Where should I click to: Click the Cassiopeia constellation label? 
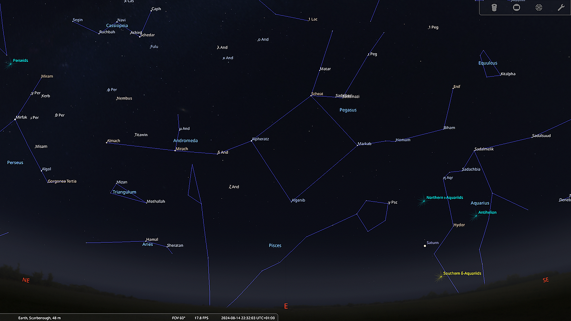tap(117, 26)
